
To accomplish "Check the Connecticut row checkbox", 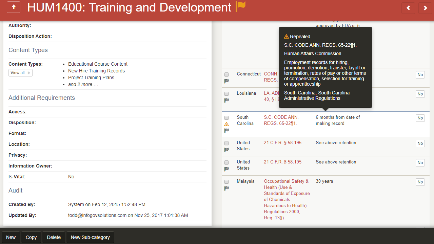I will point(226,74).
